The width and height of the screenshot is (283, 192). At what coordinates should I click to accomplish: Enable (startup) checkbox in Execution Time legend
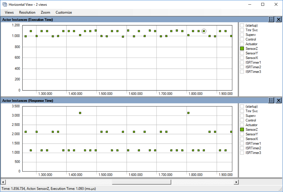pos(242,25)
